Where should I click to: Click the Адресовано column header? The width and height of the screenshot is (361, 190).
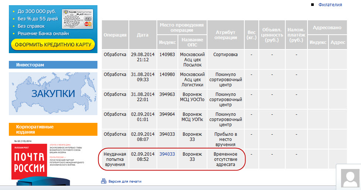[x=327, y=28]
